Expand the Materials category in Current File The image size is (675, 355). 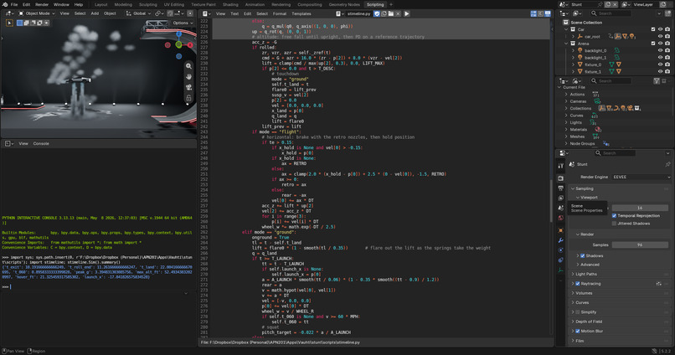(566, 130)
